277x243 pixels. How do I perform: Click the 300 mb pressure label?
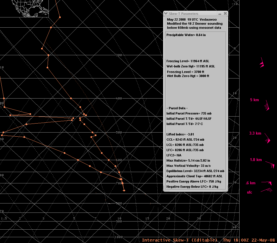(119, 55)
